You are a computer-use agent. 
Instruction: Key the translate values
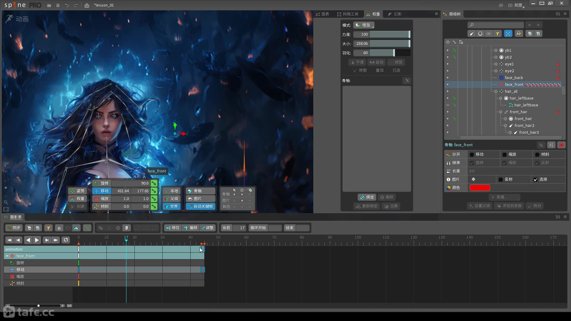tap(154, 191)
